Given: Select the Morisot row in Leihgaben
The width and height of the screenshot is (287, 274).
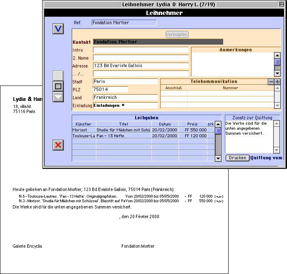Looking at the screenshot, I should click(x=143, y=130).
